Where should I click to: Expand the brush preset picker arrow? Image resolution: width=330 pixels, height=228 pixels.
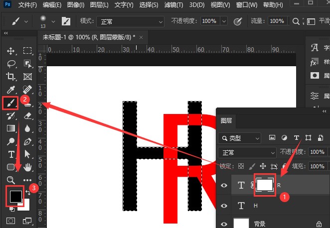pyautogui.click(x=53, y=21)
